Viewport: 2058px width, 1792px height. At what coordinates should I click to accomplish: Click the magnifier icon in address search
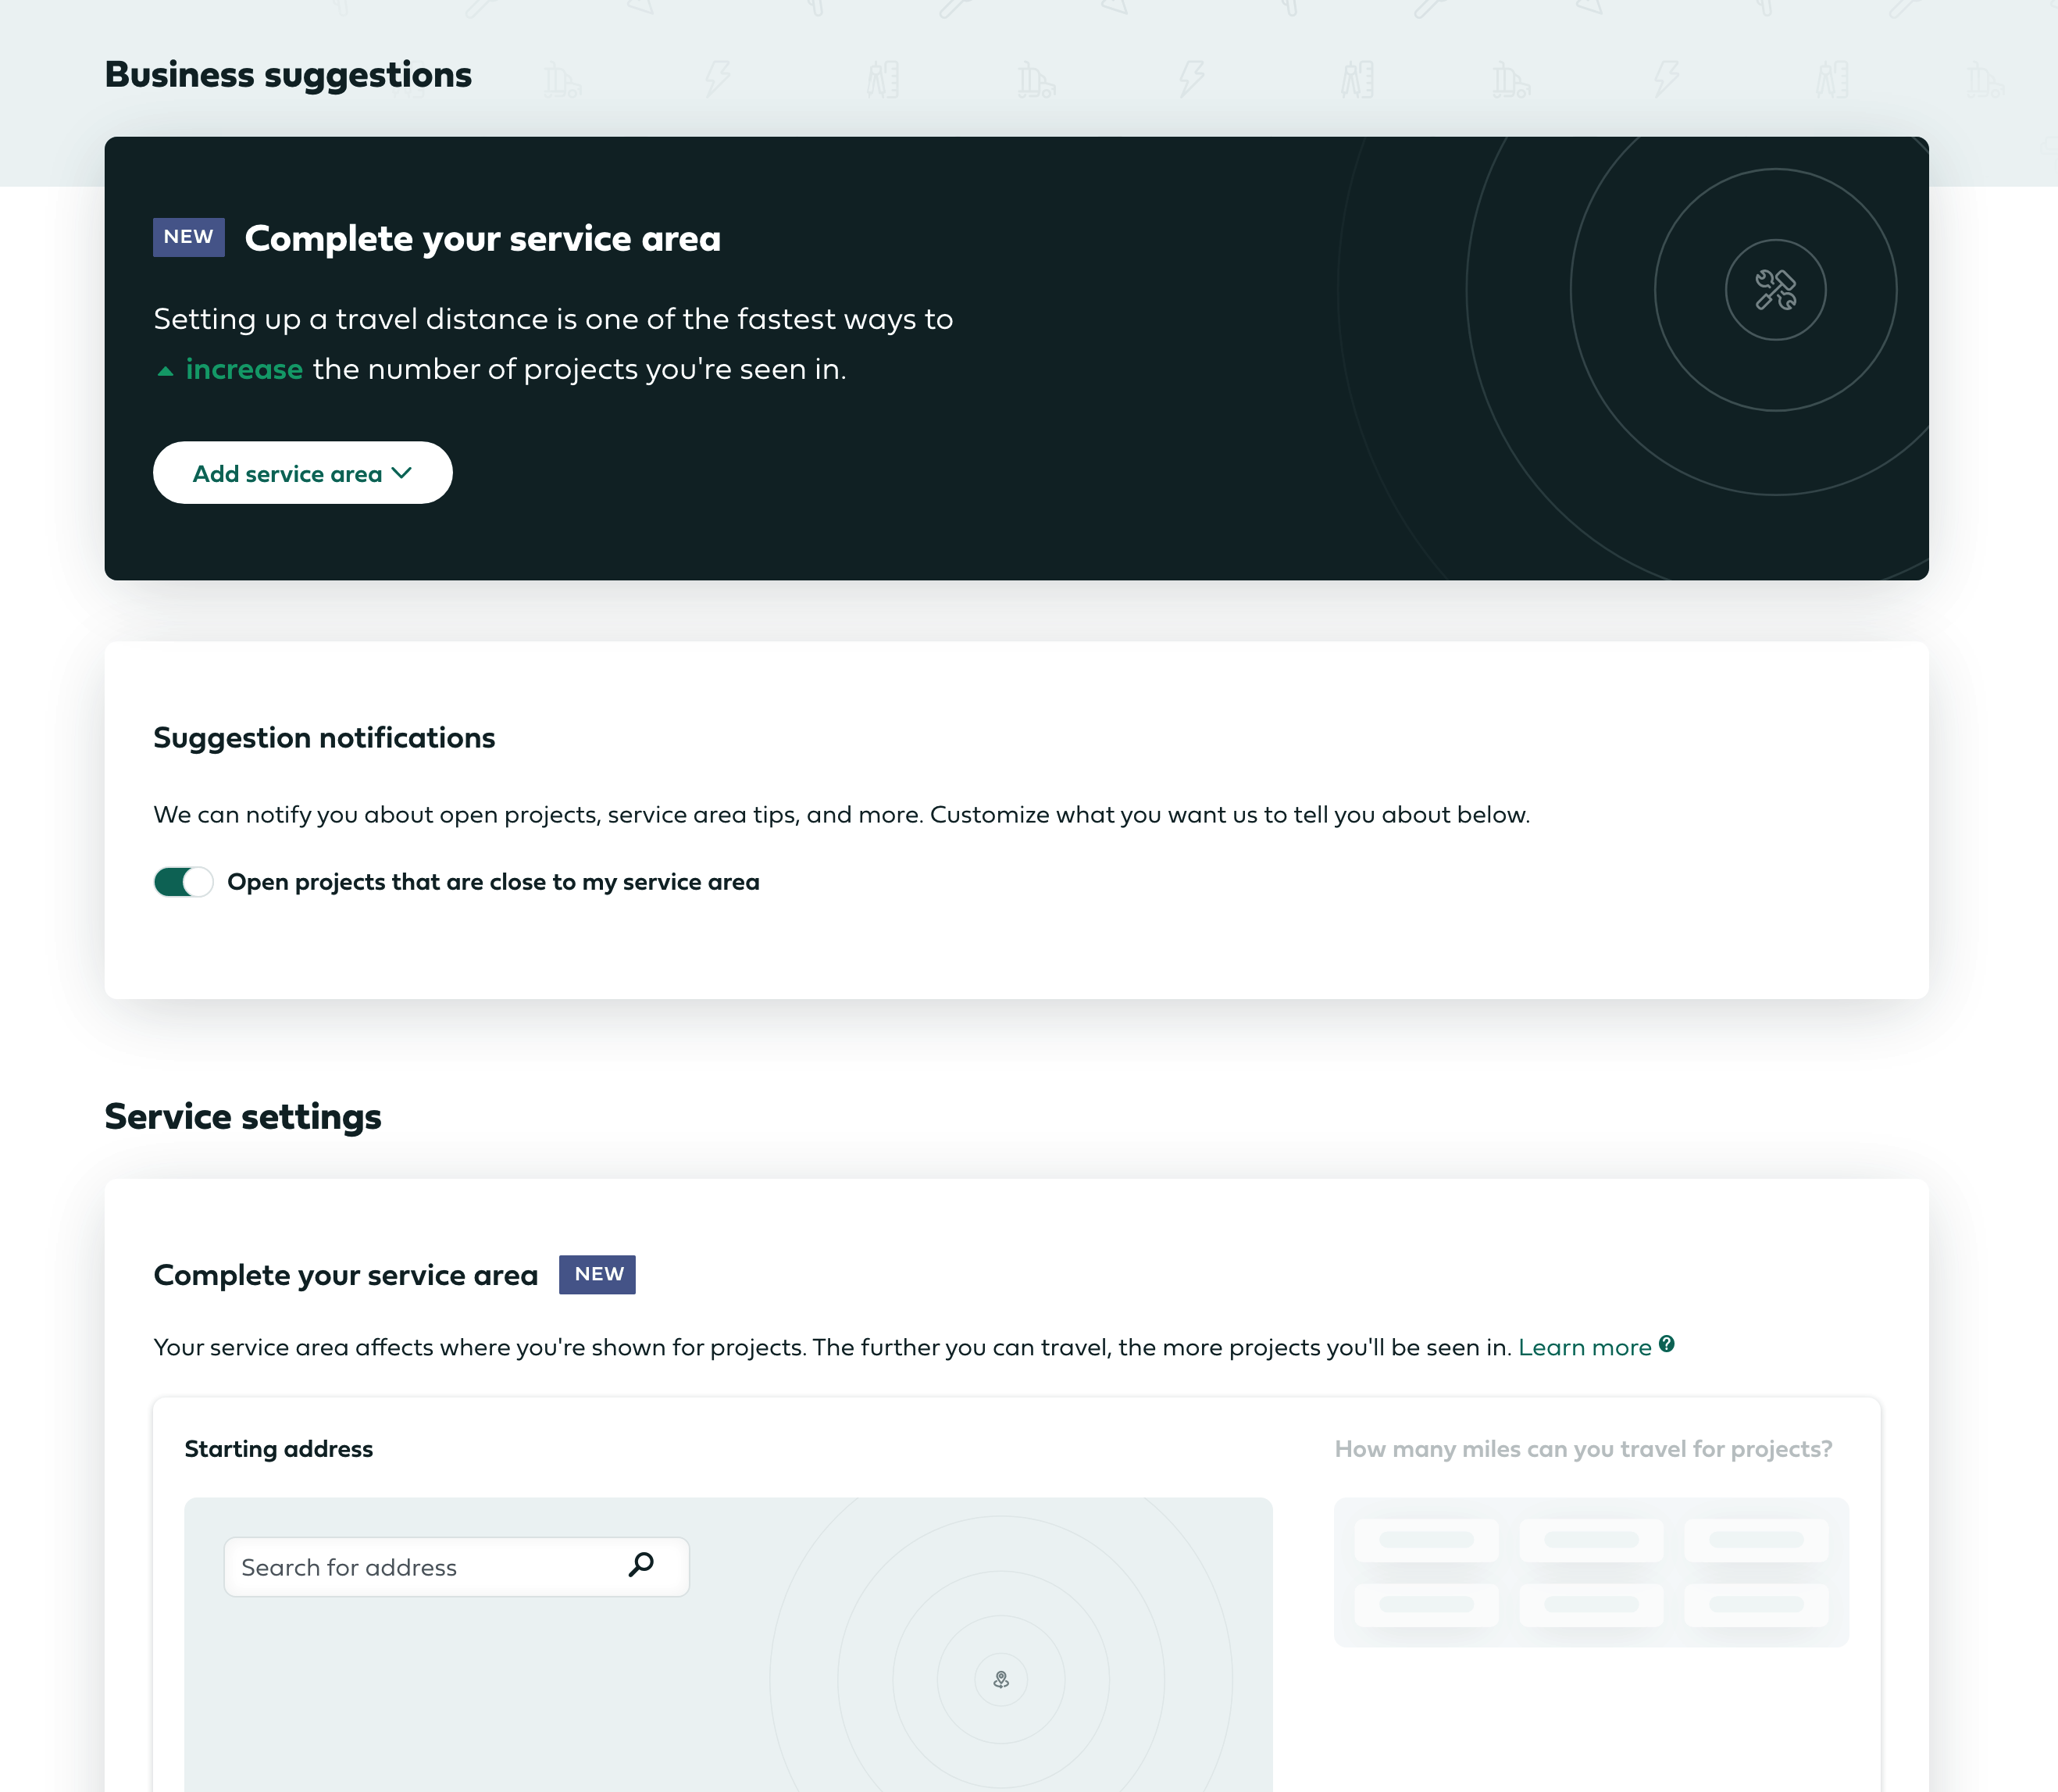pyautogui.click(x=641, y=1564)
